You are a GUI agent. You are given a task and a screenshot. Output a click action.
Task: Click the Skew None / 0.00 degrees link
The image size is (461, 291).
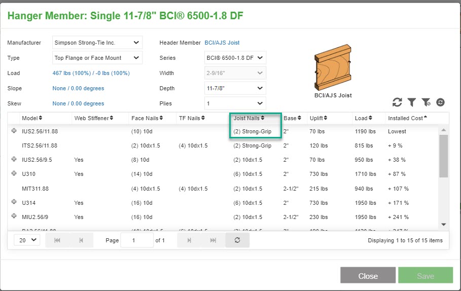pyautogui.click(x=78, y=103)
